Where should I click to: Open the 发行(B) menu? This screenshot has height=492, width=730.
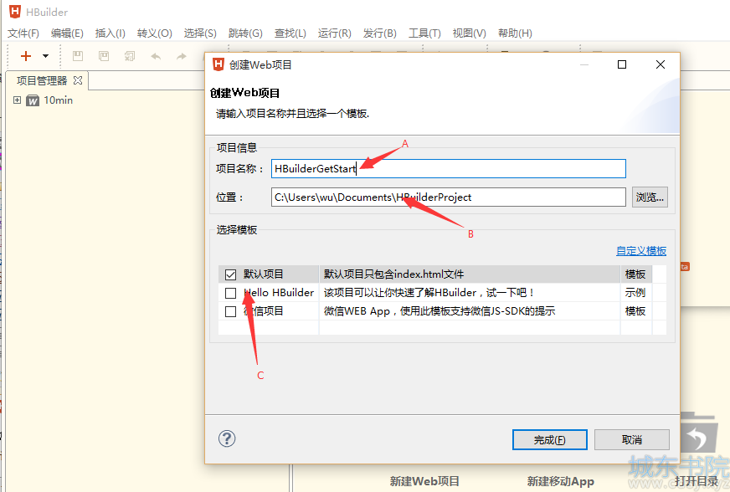click(379, 33)
